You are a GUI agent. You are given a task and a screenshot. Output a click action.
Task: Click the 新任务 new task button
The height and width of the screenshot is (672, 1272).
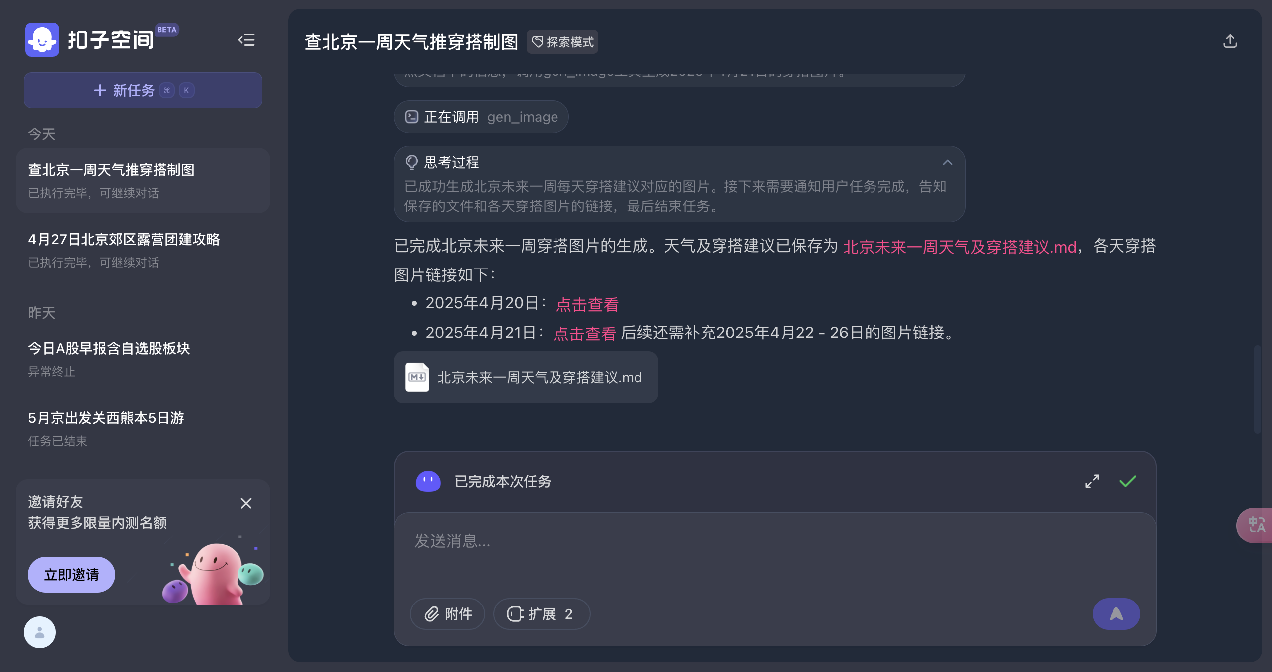click(x=143, y=90)
